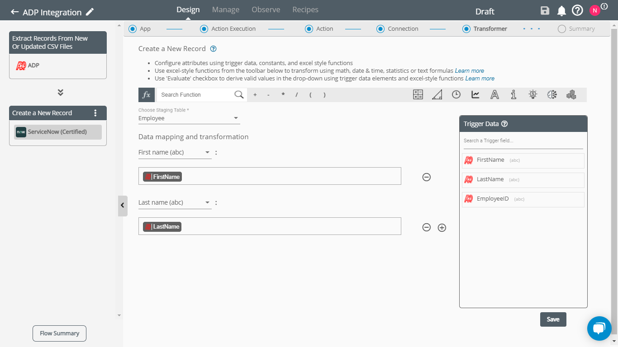Viewport: 618px width, 347px height.
Task: Switch to the Design tab
Action: click(188, 9)
